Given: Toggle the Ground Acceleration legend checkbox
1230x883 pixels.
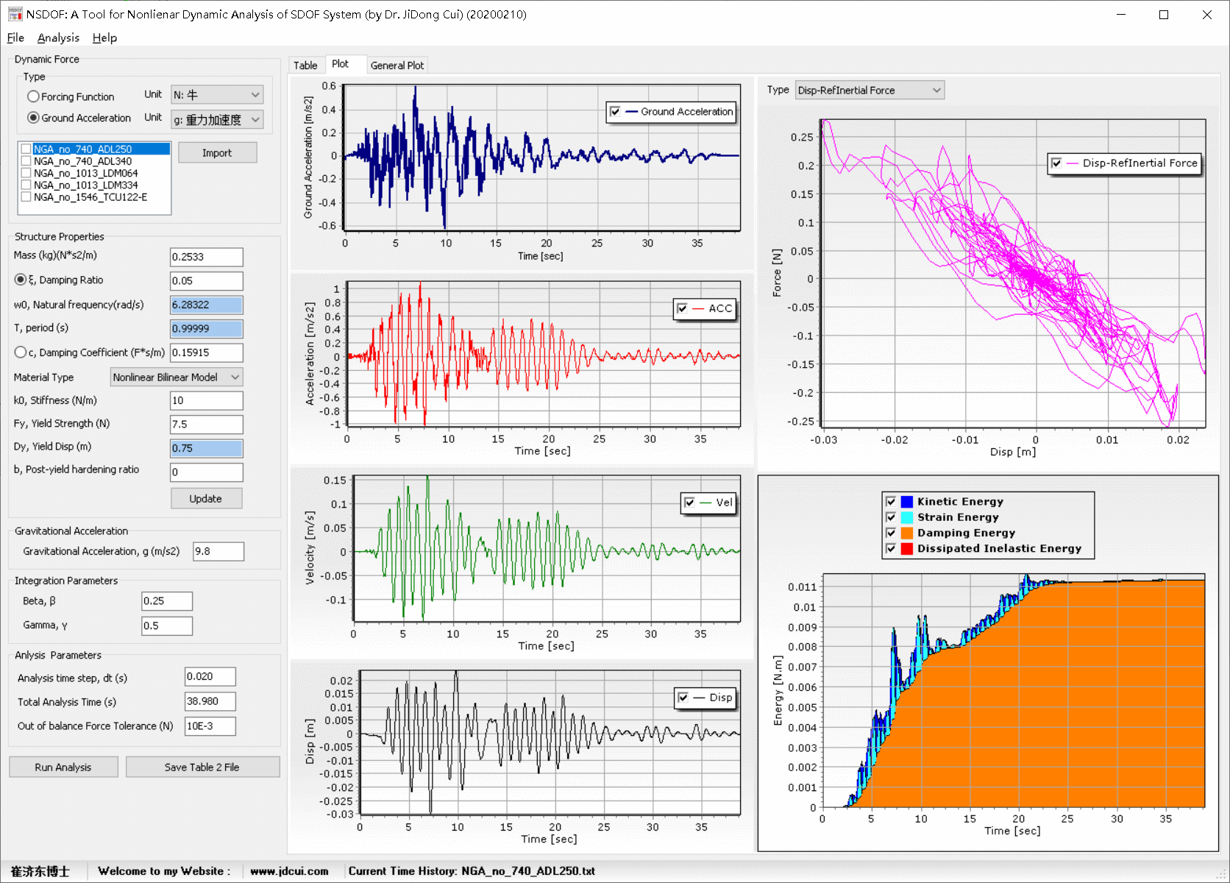Looking at the screenshot, I should coord(615,112).
